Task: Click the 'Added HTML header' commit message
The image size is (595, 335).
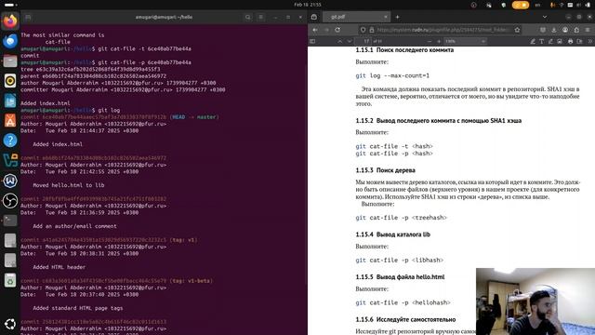Action: [x=59, y=267]
